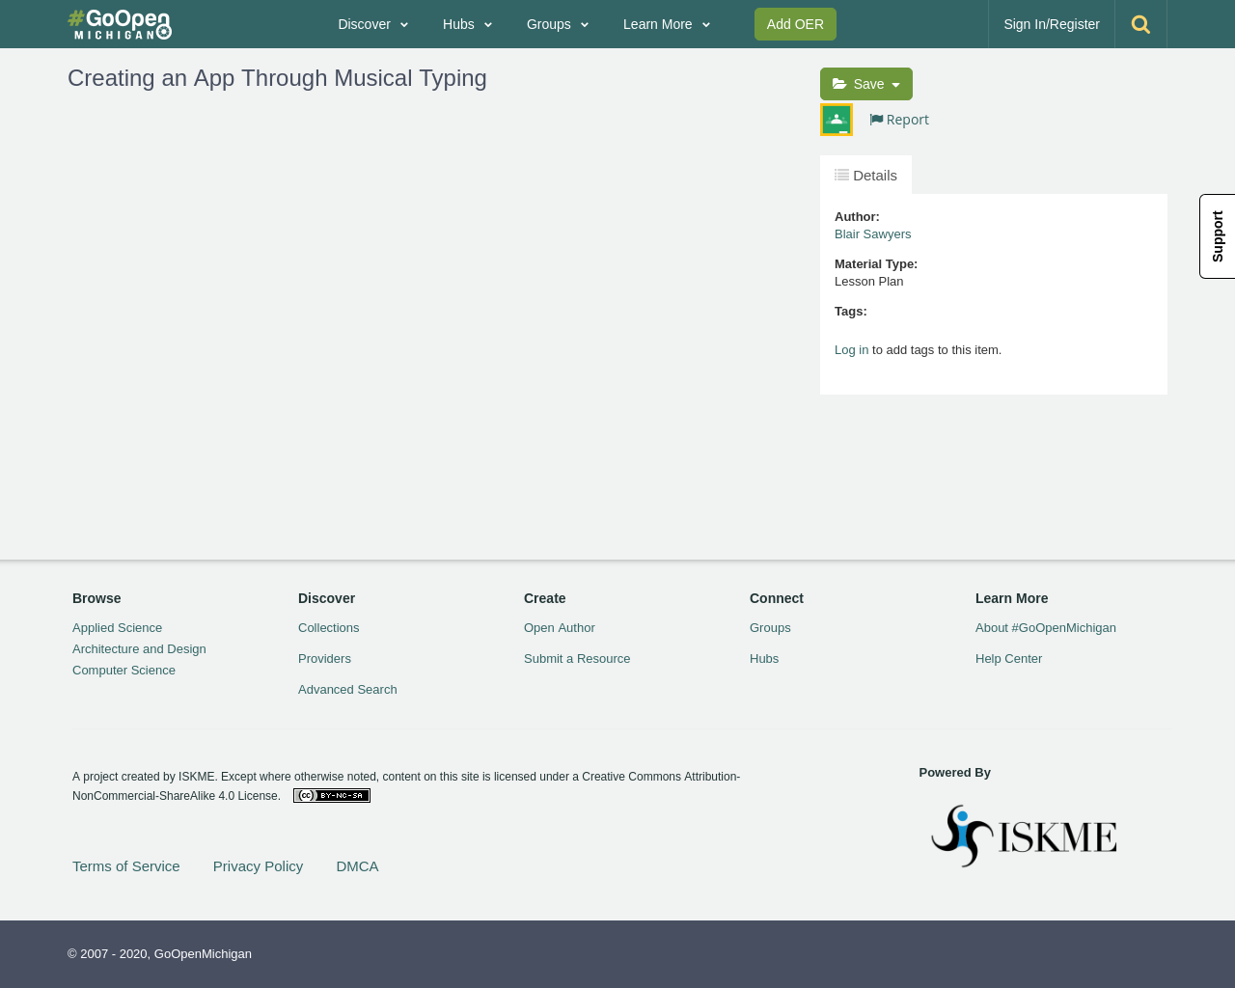Click the Add OER button
1235x988 pixels.
pos(795,24)
